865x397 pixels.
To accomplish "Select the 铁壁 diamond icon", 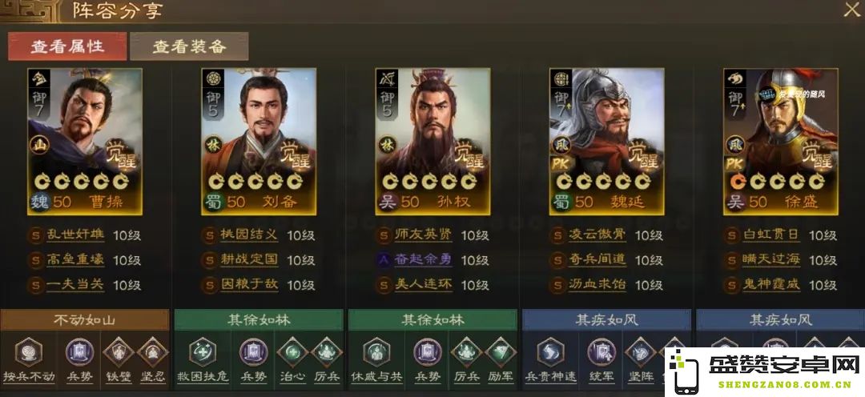I will (x=119, y=352).
